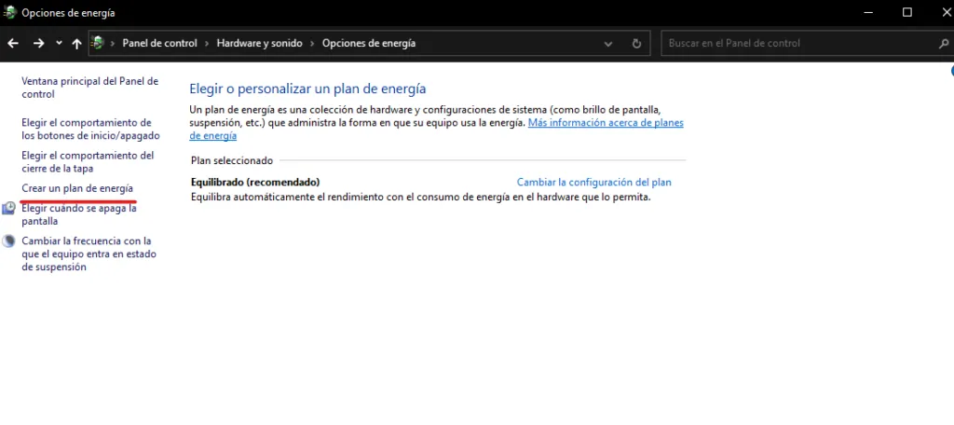Screen dimensions: 954x425
Task: Open Cambiar la configuración del plan
Action: (x=593, y=182)
